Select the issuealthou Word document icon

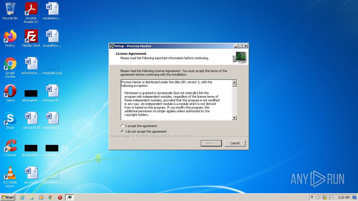click(x=52, y=38)
